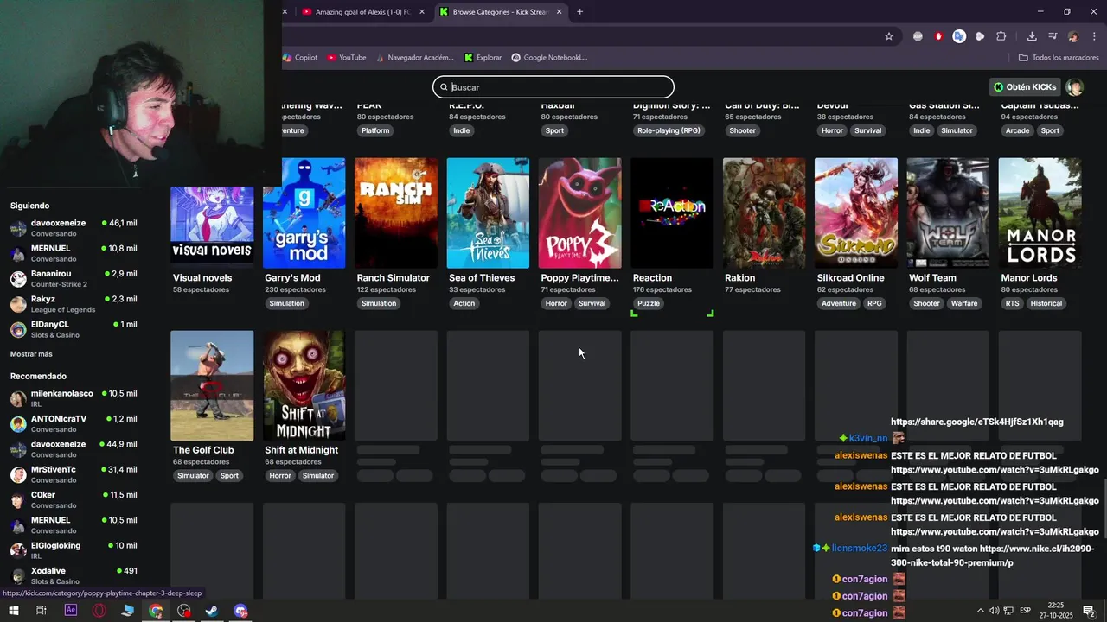Open Silkroad Online category cover
The image size is (1107, 622).
856,213
